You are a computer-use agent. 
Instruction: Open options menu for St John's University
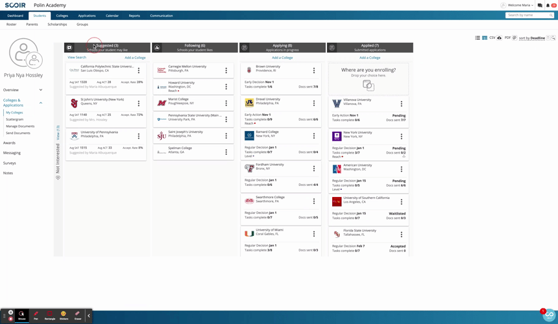[x=139, y=104]
